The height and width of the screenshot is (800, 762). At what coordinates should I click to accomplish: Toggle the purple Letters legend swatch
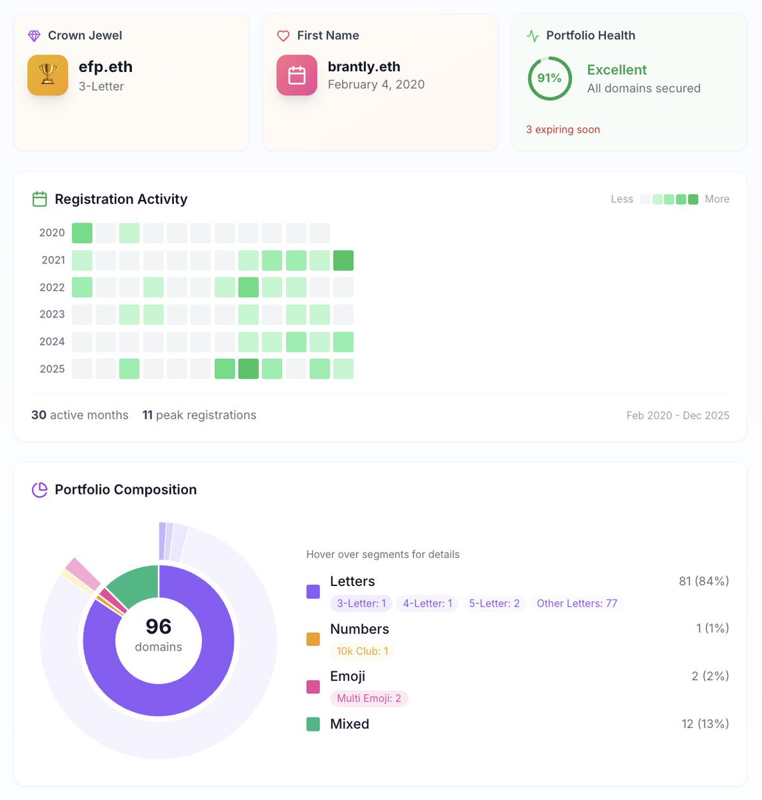pyautogui.click(x=313, y=591)
